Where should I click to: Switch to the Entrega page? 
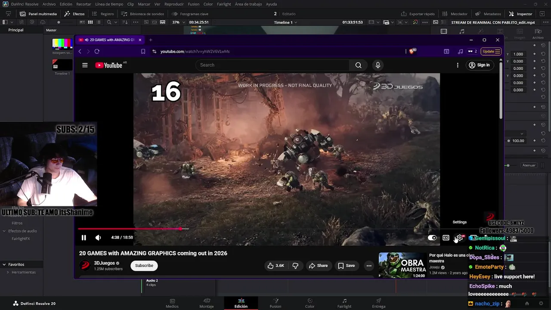click(379, 303)
